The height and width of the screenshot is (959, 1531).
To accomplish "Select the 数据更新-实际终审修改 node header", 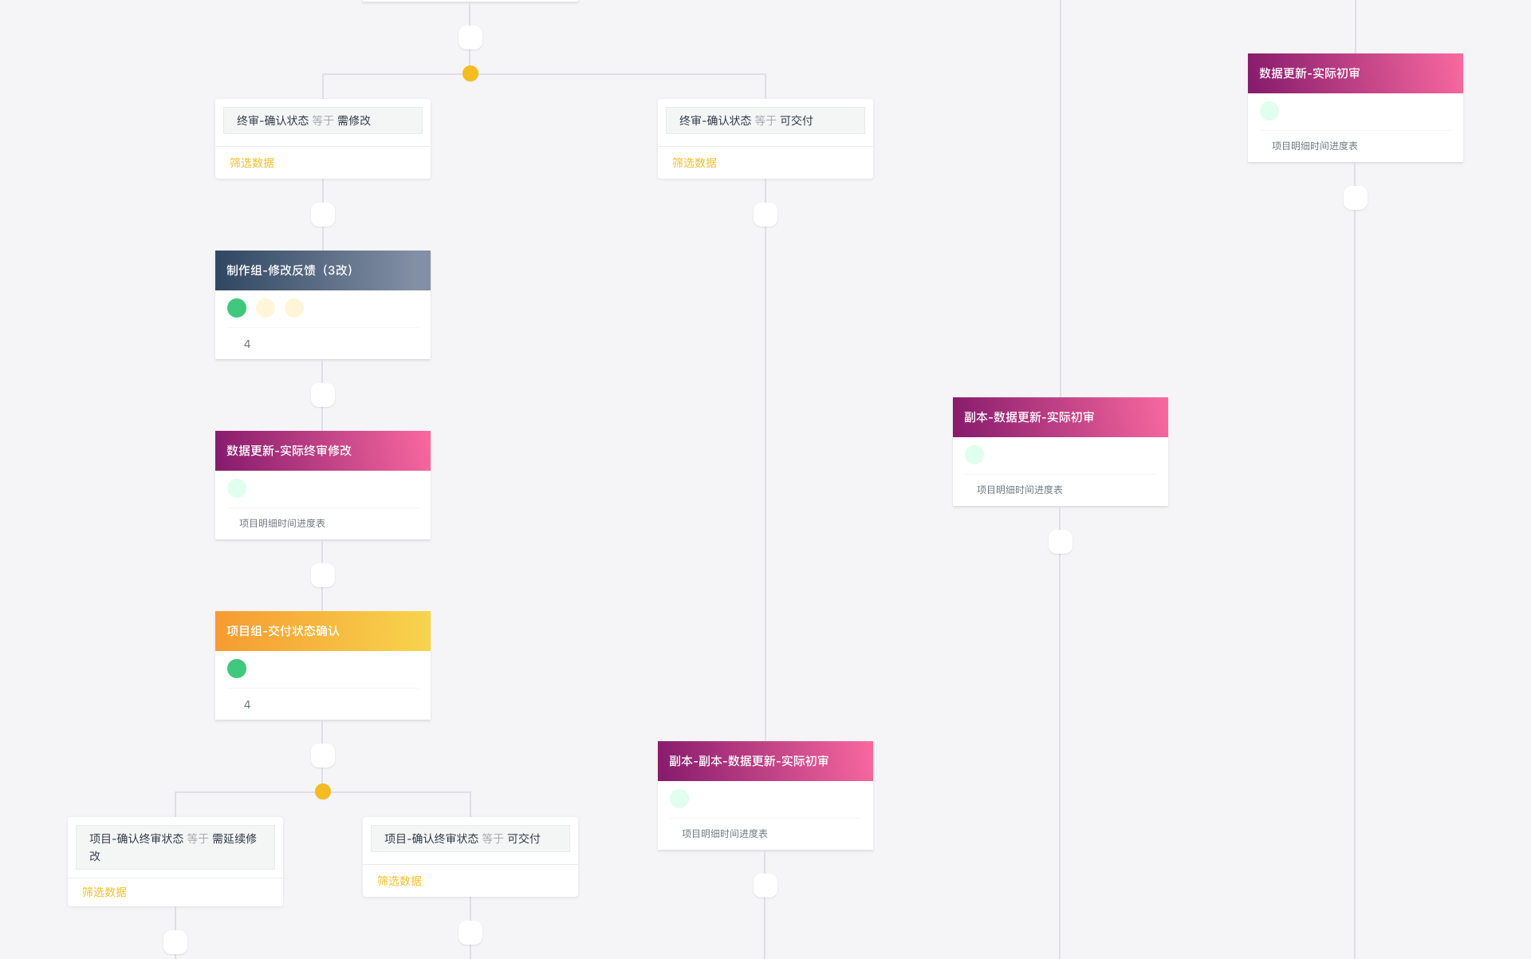I will click(323, 451).
